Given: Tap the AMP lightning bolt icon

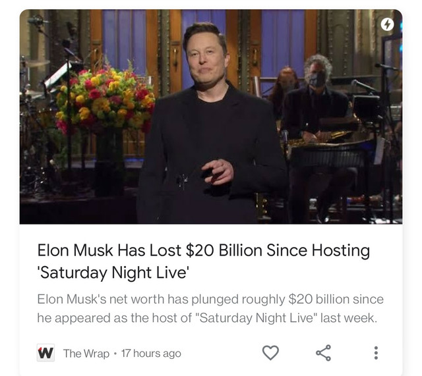Looking at the screenshot, I should [387, 24].
